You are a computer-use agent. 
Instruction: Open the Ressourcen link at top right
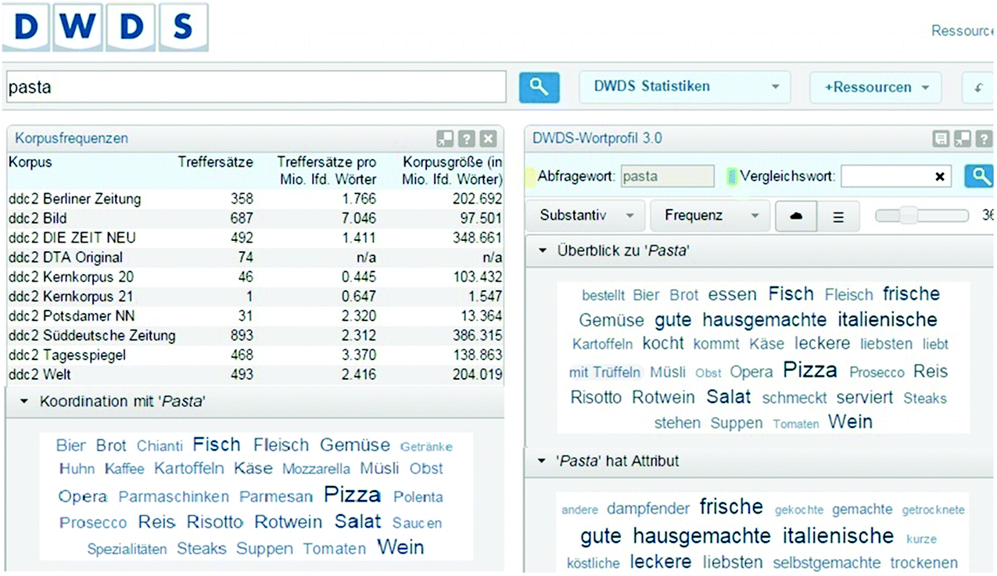pos(963,31)
